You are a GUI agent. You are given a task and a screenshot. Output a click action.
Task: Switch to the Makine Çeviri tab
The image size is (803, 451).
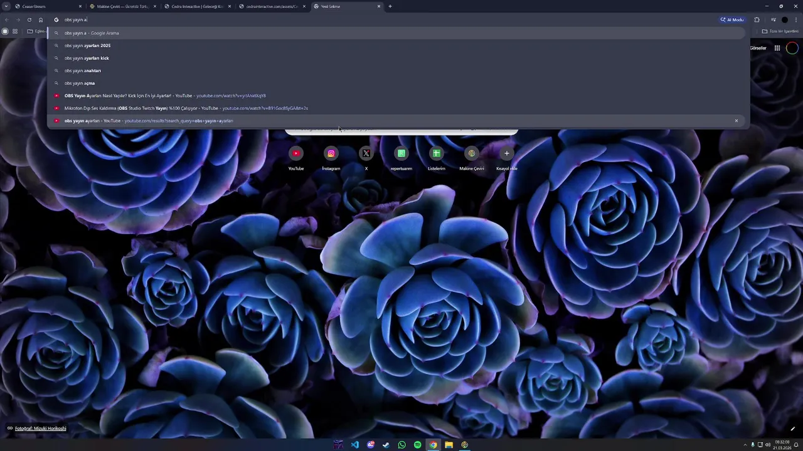tap(122, 6)
